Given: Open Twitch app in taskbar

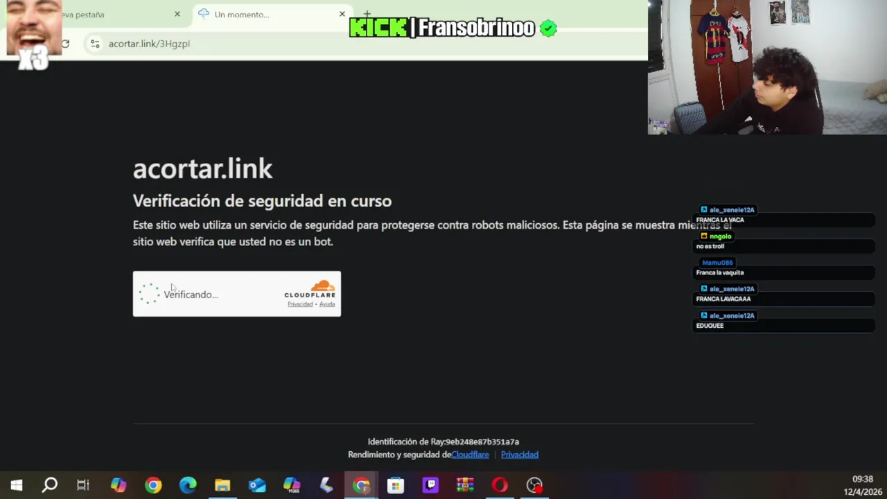Looking at the screenshot, I should 430,485.
